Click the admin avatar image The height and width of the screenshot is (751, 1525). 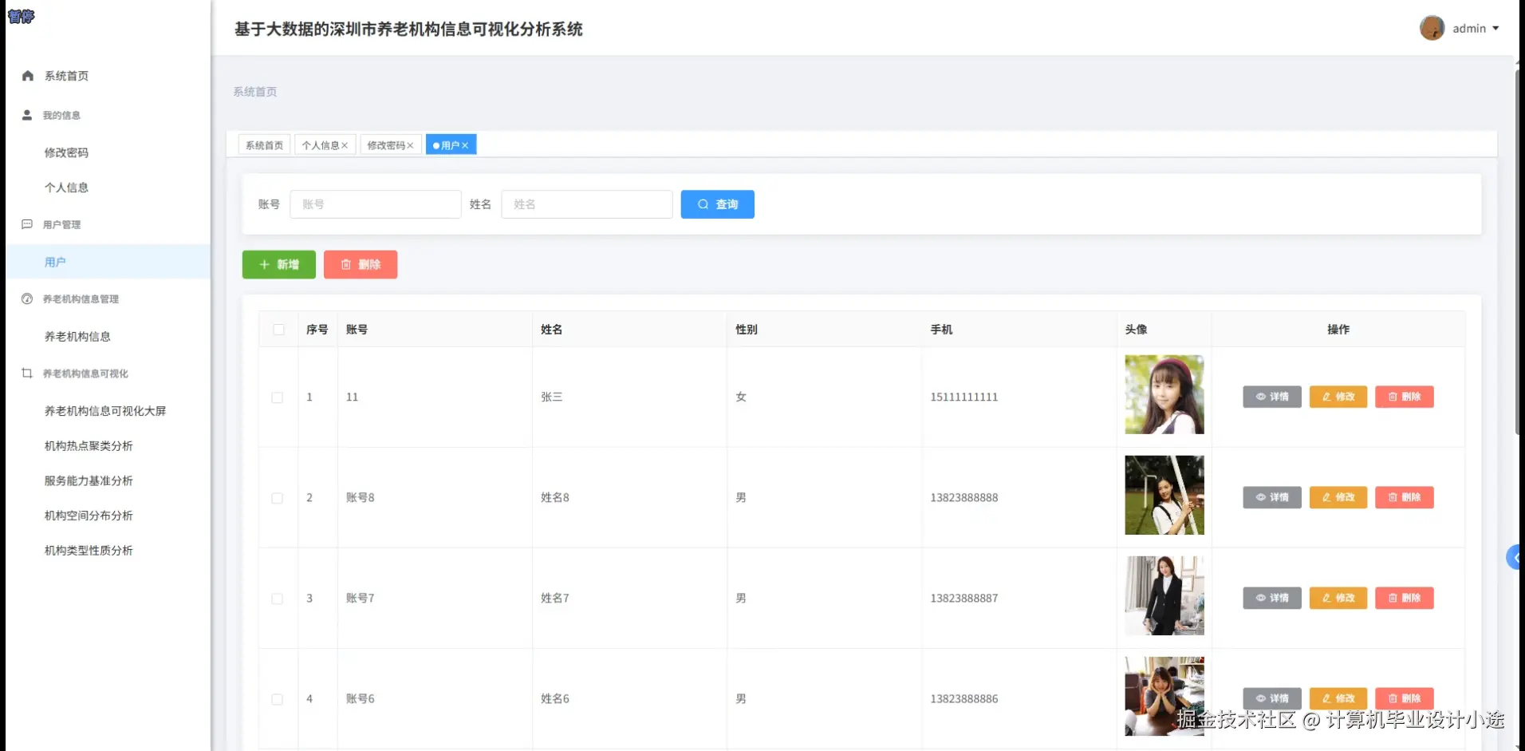1432,27
